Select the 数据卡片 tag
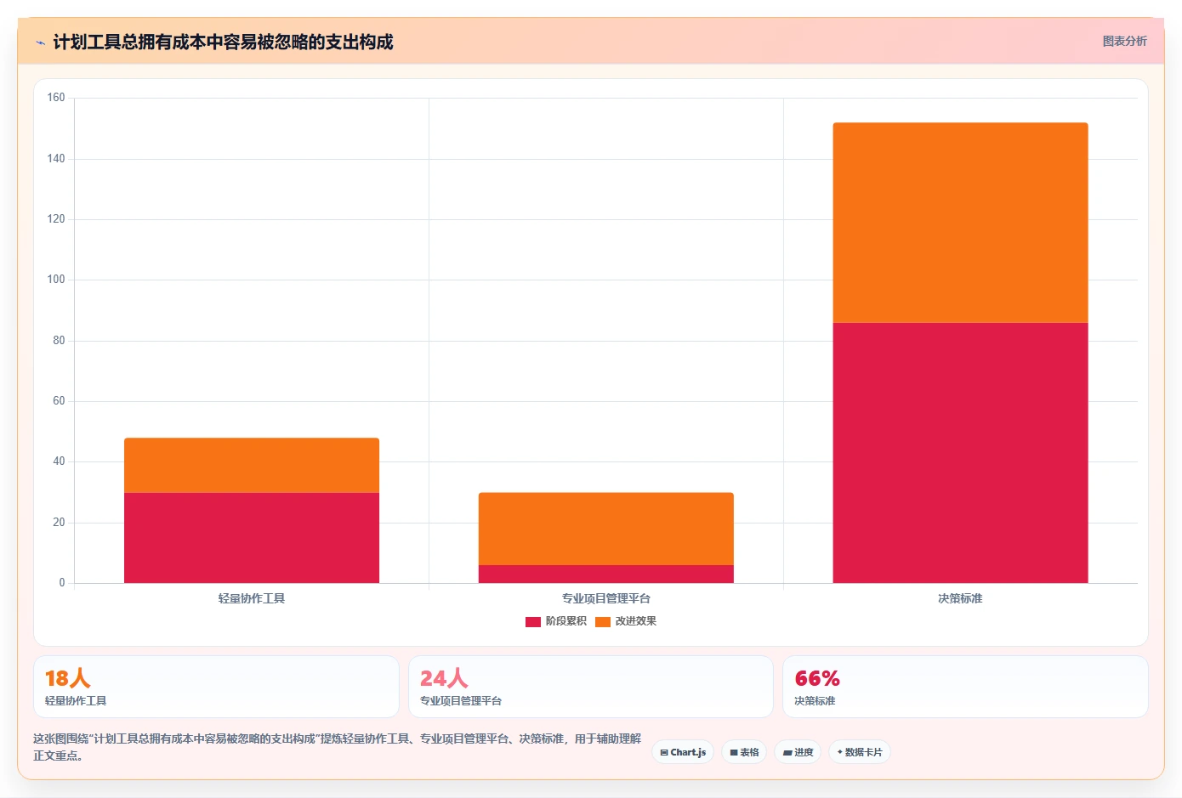Viewport: 1182px width, 798px height. pos(860,752)
